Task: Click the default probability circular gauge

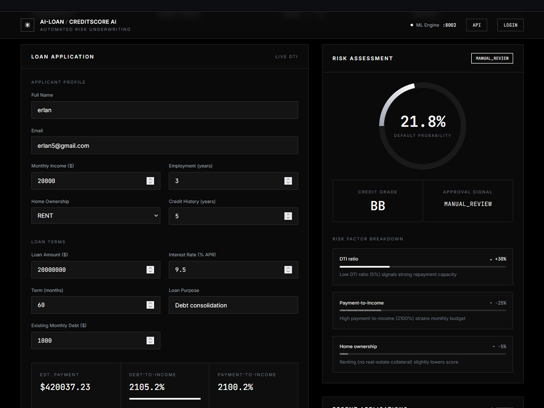Action: [x=422, y=126]
